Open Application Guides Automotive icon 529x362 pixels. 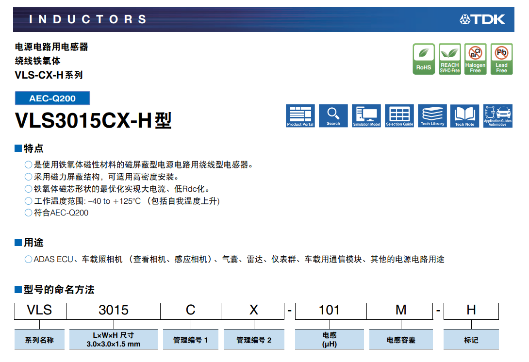click(x=497, y=116)
